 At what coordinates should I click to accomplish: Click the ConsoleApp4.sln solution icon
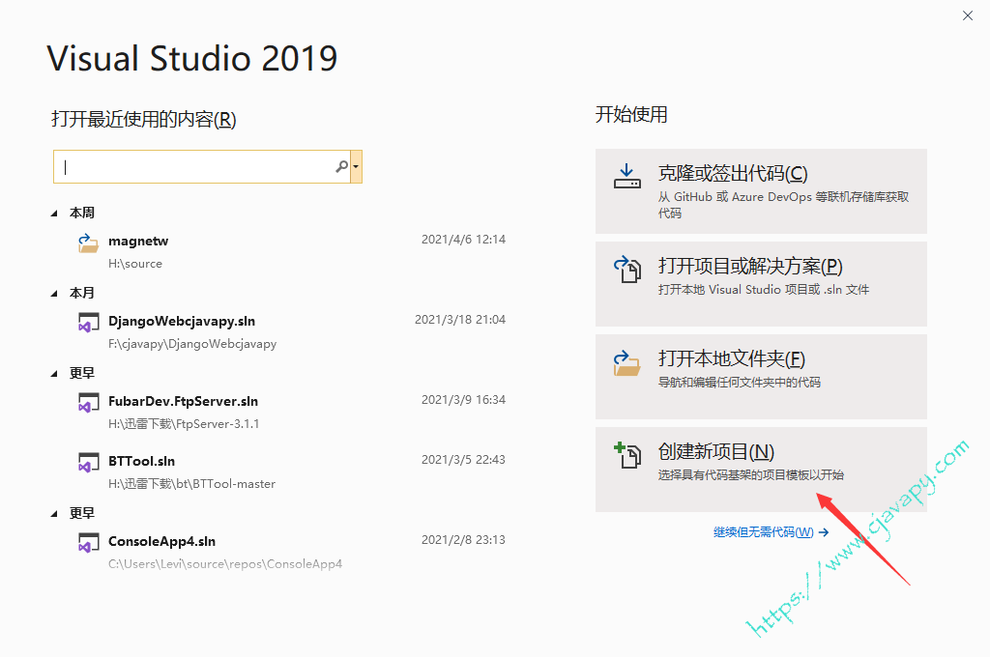[88, 543]
